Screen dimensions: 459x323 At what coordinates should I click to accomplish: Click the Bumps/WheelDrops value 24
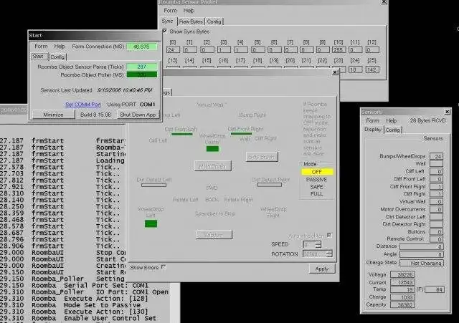436,156
